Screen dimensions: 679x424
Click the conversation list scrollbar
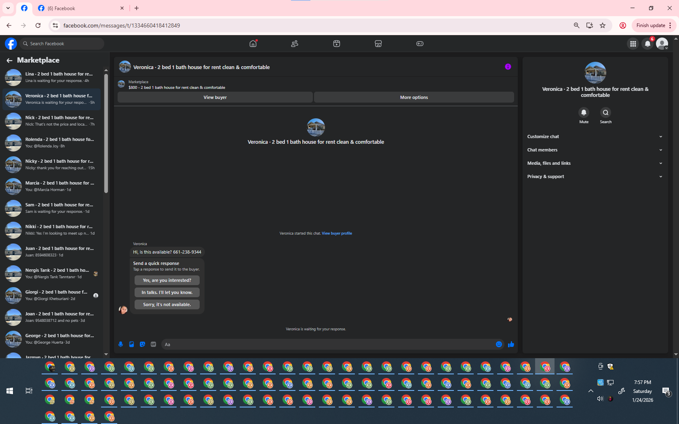[x=106, y=133]
